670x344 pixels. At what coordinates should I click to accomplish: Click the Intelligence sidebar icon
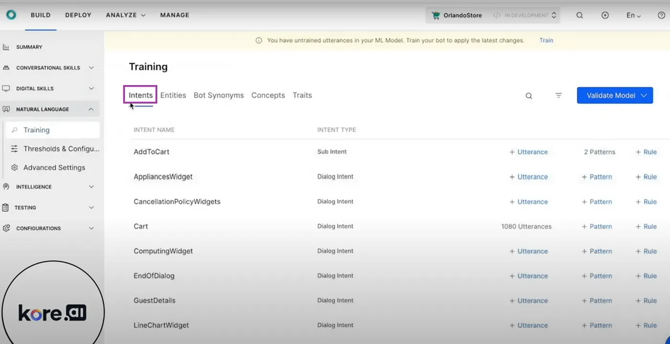click(x=6, y=187)
